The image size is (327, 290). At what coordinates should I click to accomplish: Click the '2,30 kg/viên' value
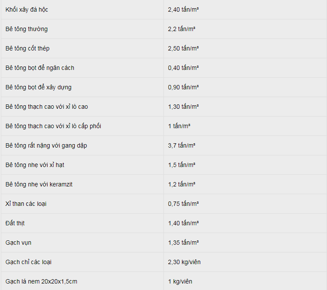(184, 262)
